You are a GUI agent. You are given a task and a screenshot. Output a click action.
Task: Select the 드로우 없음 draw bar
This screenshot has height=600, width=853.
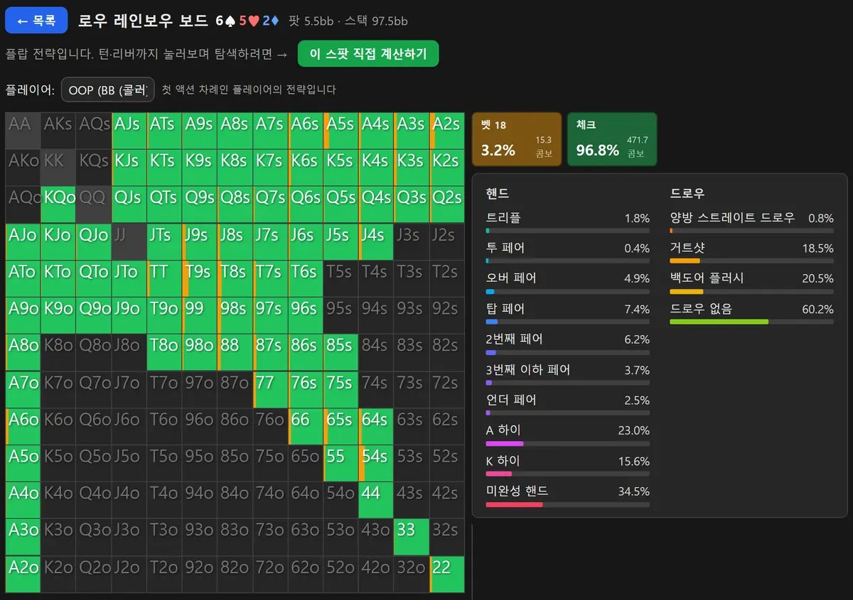tap(752, 322)
